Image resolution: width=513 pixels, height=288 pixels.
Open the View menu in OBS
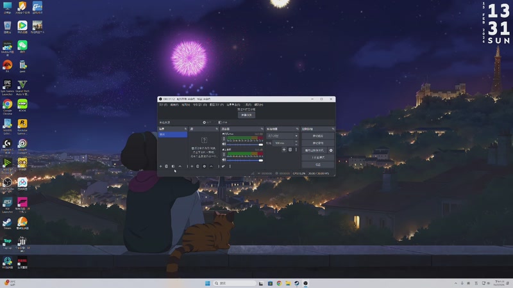[x=185, y=105]
